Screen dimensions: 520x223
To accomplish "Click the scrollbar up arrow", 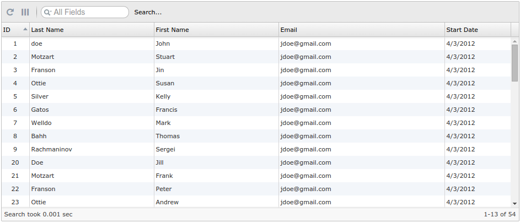I will [514, 41].
